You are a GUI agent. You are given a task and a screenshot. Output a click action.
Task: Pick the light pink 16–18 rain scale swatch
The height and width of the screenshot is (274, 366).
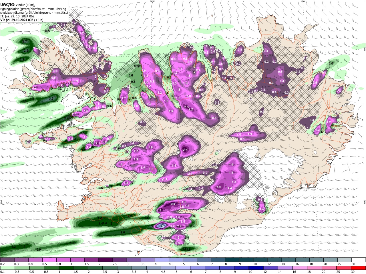(x=300, y=268)
